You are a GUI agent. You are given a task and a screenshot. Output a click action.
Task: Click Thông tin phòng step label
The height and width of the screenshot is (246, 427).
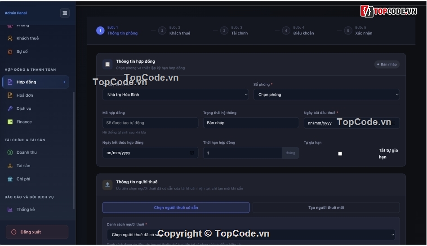[x=122, y=33]
